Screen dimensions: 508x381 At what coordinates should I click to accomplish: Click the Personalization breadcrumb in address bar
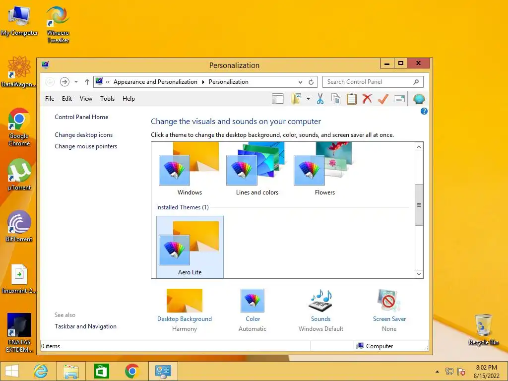[x=228, y=82]
